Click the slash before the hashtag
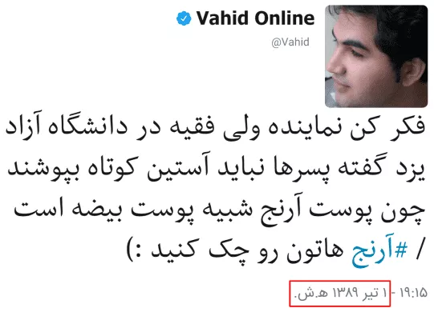 click(x=420, y=249)
